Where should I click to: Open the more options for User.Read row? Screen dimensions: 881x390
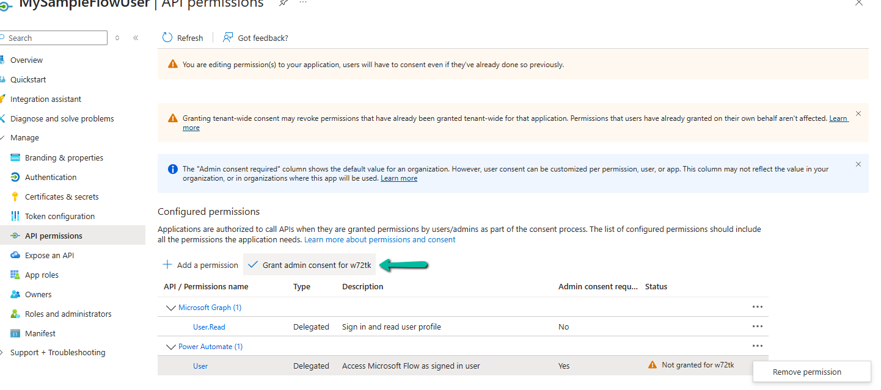tap(758, 327)
